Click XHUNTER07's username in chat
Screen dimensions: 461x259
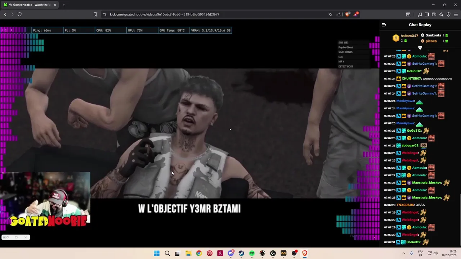pyautogui.click(x=412, y=78)
